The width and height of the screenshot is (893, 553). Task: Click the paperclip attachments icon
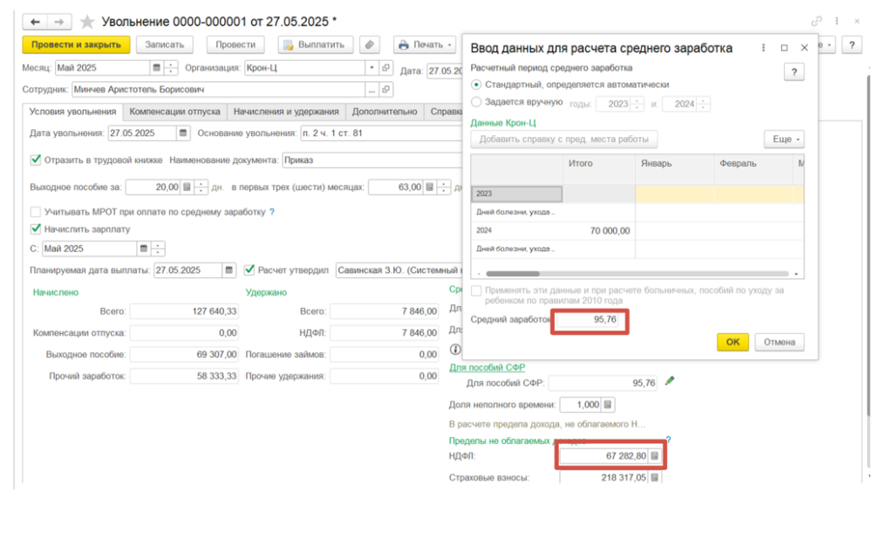[x=370, y=44]
